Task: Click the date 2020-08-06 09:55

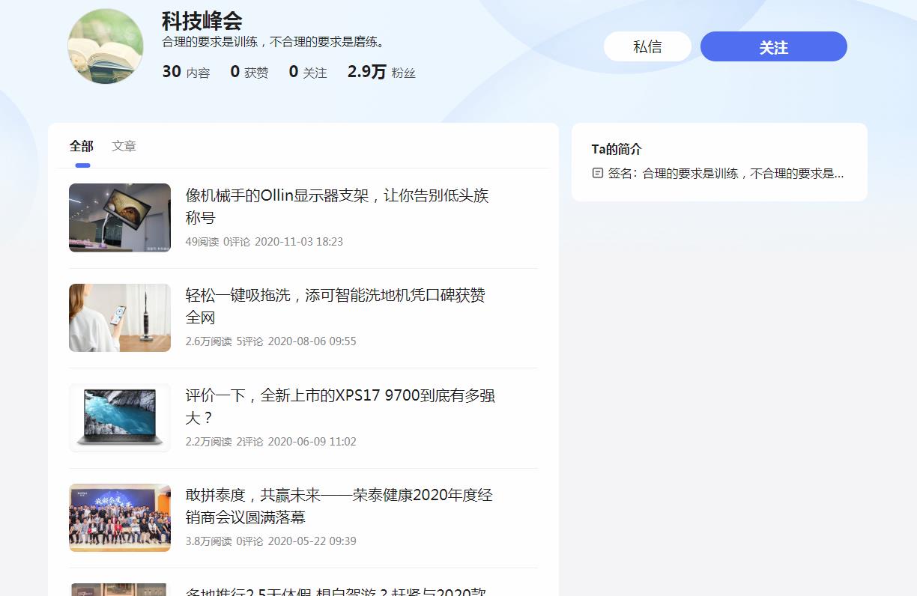Action: [x=312, y=341]
